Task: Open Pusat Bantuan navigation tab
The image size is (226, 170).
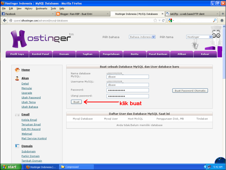Action: pos(158,54)
